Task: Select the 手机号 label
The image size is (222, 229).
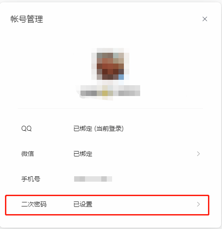Action: pos(31,179)
